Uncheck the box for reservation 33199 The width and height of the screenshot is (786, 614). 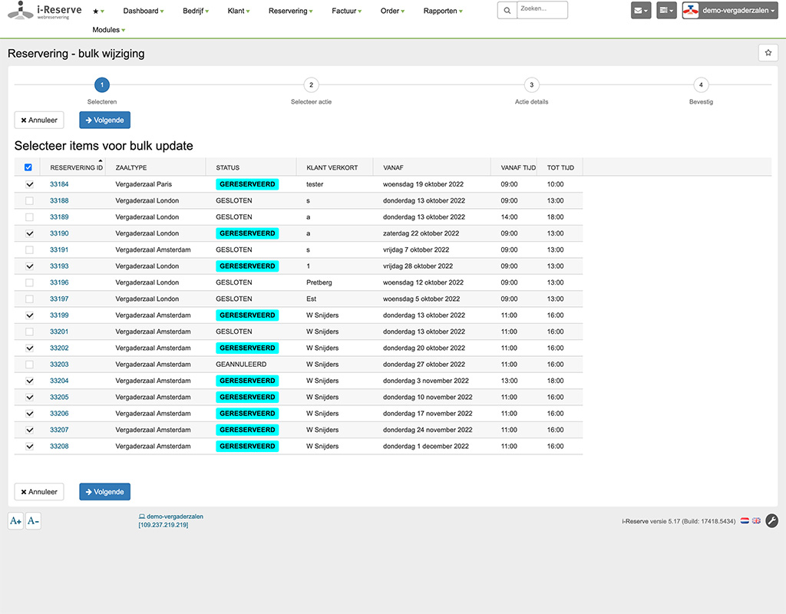[30, 315]
